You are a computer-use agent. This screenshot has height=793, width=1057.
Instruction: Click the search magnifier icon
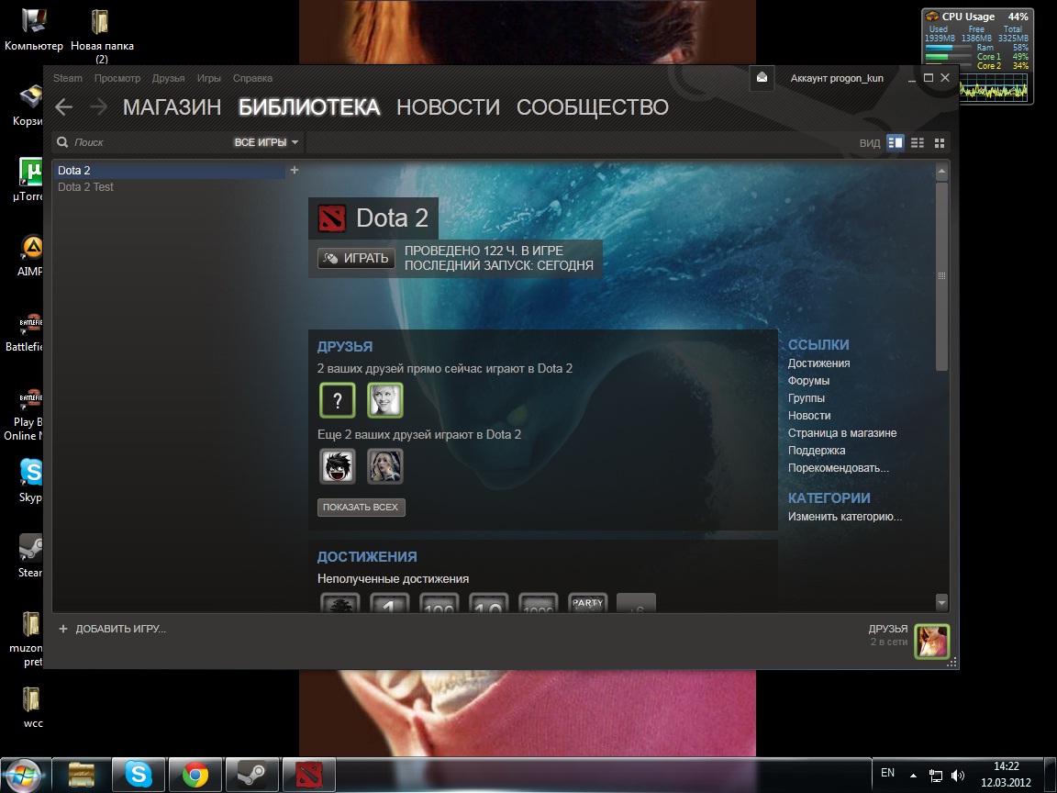(62, 142)
